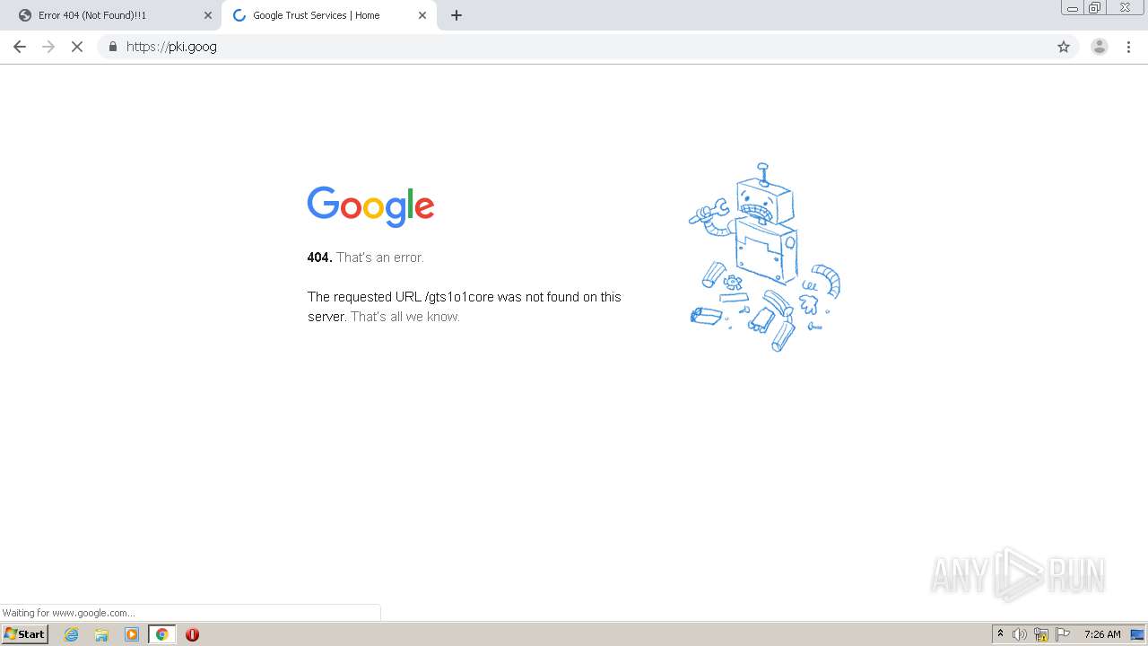Stop loading the page
This screenshot has width=1148, height=646.
pos(77,47)
